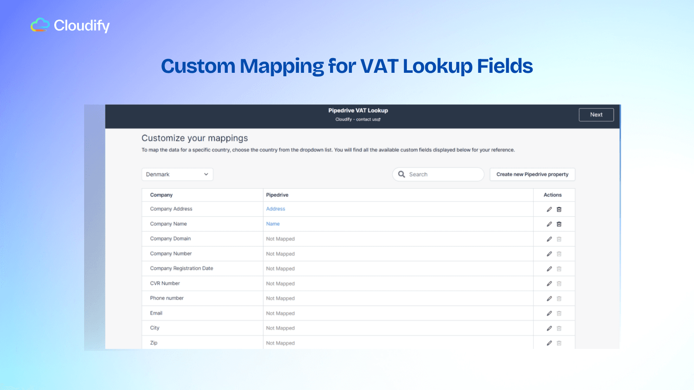Edit the Company Number mapping
This screenshot has height=390, width=694.
[549, 254]
